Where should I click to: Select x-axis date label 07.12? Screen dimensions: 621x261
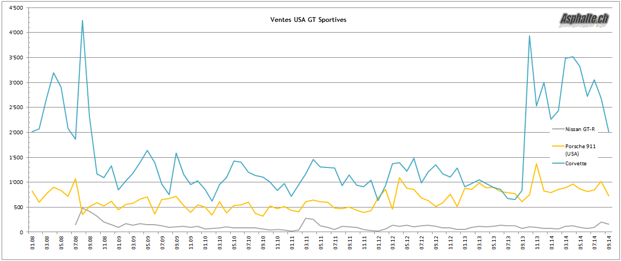[422, 242]
